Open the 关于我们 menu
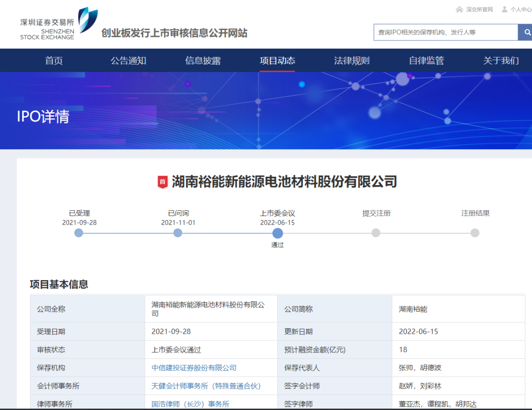532x410 pixels. click(x=501, y=61)
